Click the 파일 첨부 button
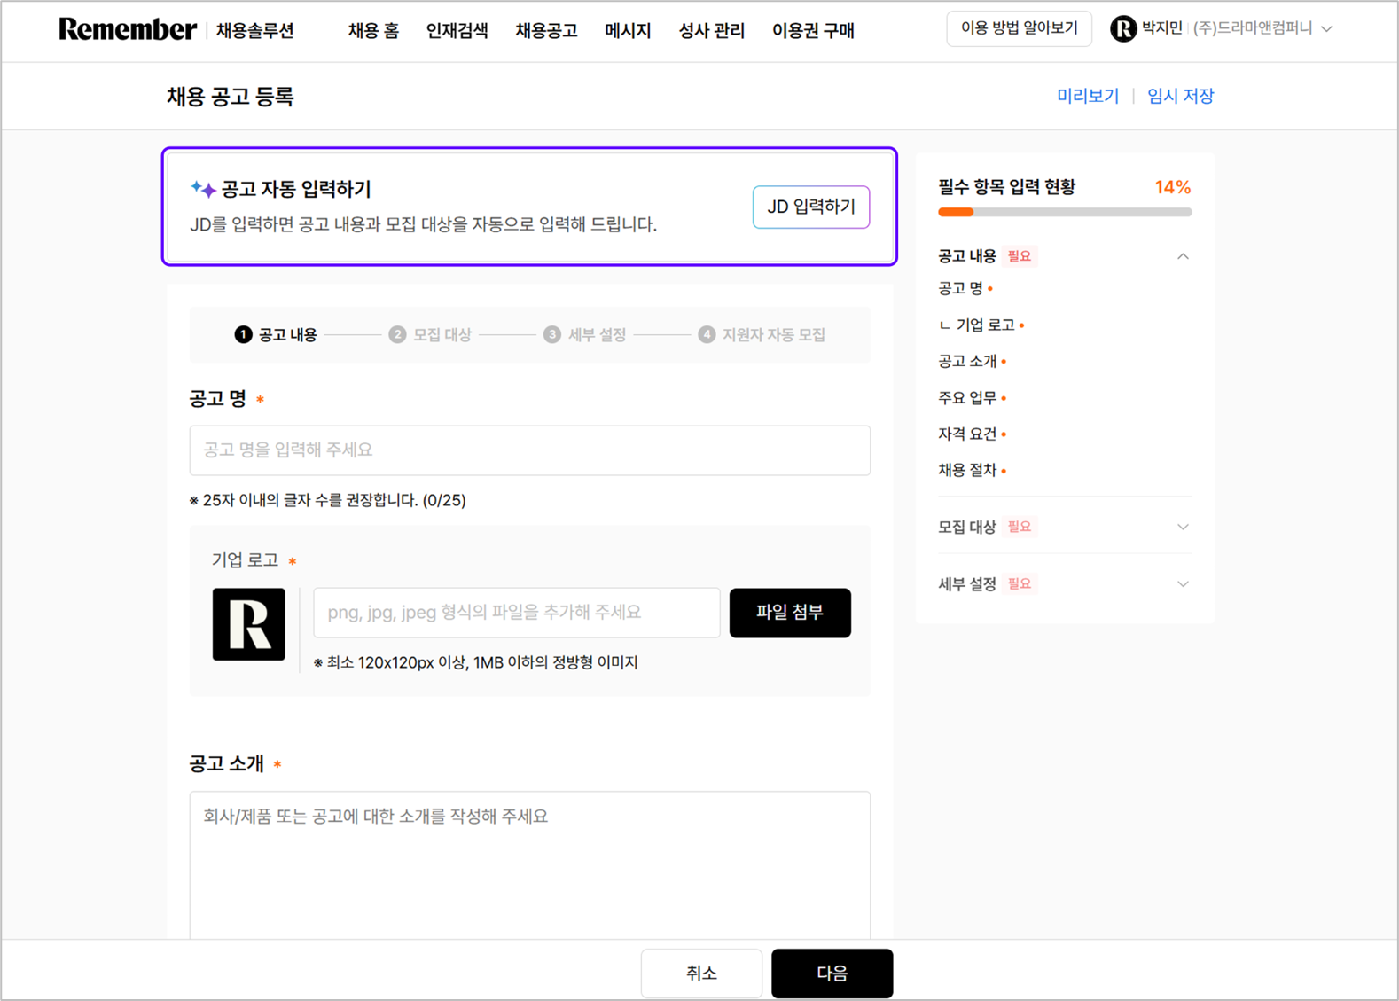This screenshot has width=1399, height=1001. click(x=789, y=613)
